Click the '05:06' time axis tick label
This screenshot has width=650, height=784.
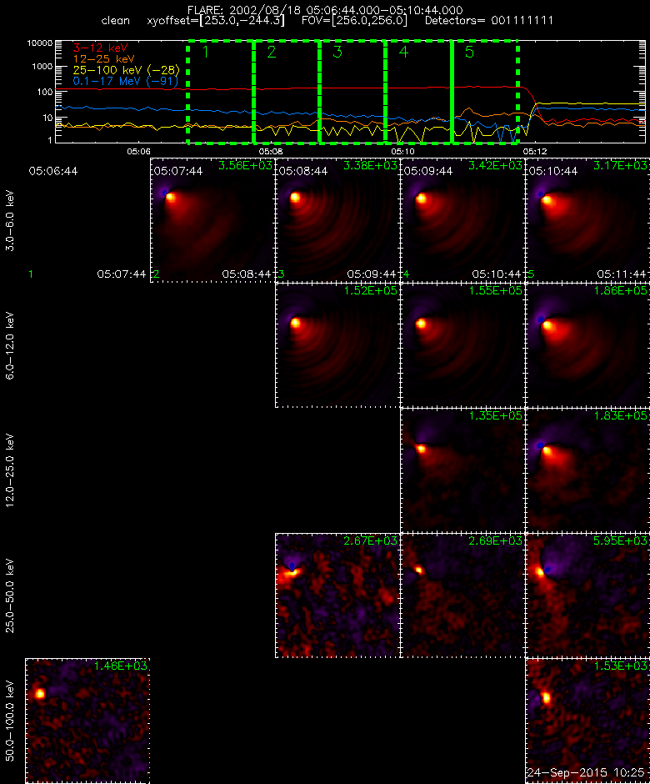pyautogui.click(x=139, y=151)
